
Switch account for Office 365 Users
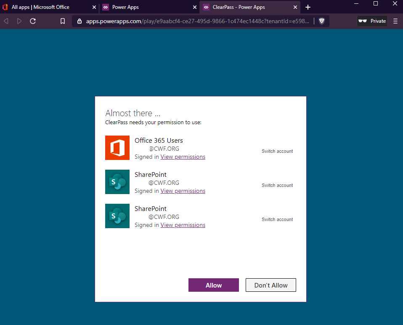tap(277, 151)
